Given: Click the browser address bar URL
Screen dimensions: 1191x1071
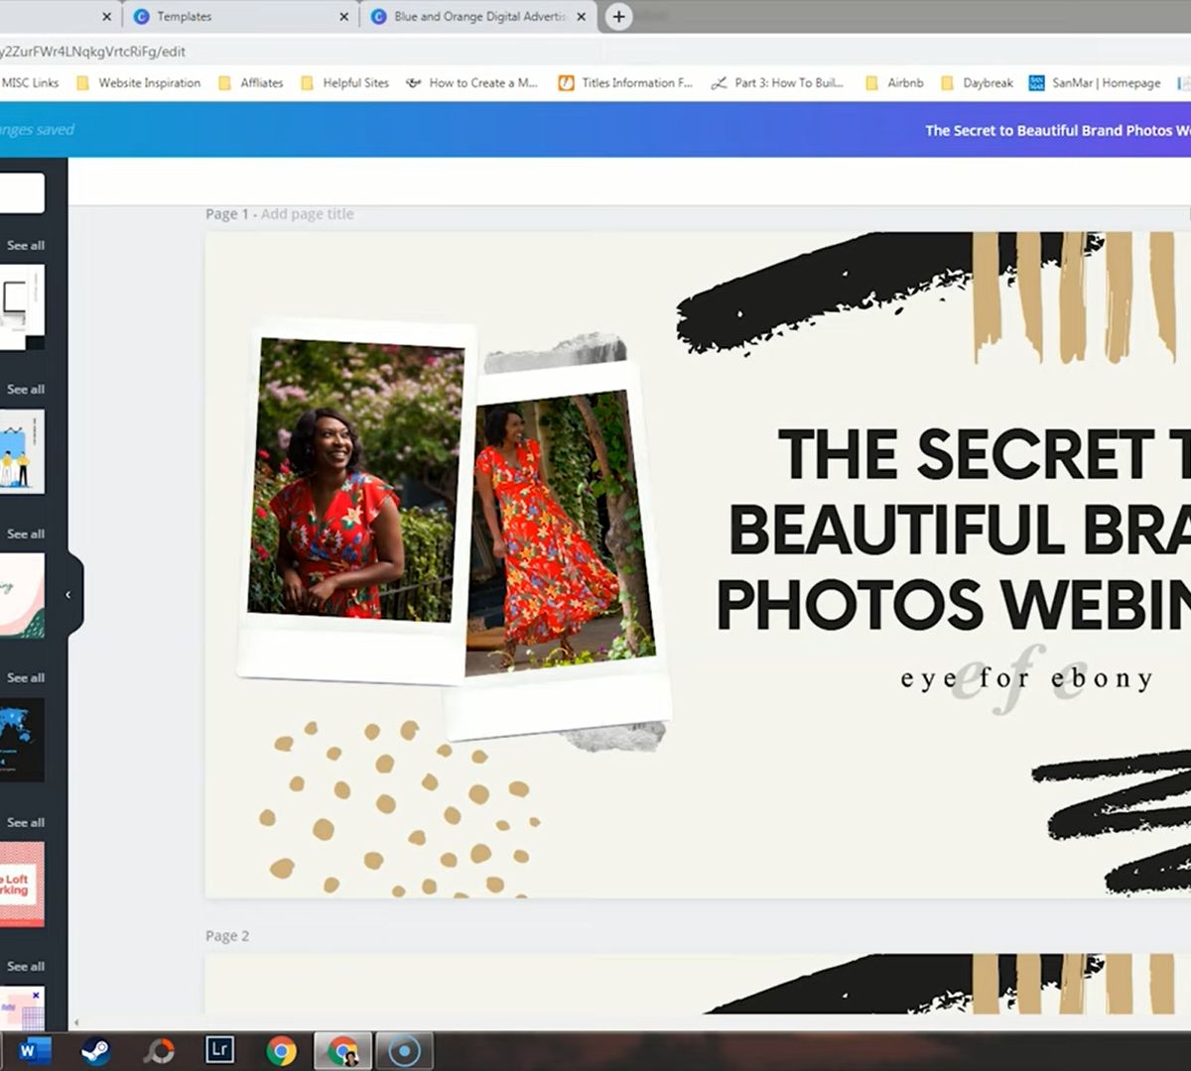Looking at the screenshot, I should (x=92, y=52).
